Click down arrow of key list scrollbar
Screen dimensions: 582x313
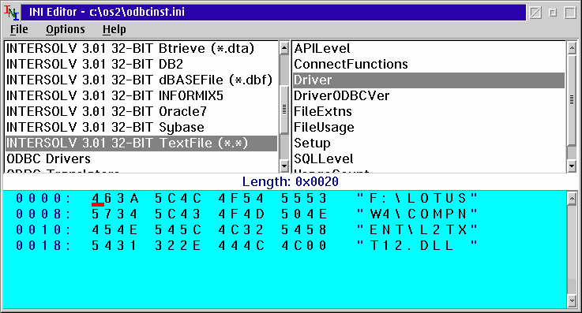pos(572,166)
